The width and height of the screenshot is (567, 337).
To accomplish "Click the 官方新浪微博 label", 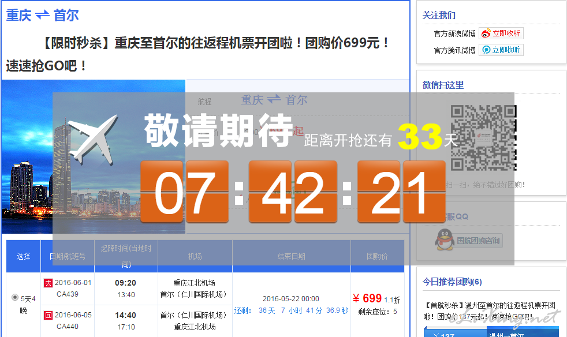I will click(455, 33).
